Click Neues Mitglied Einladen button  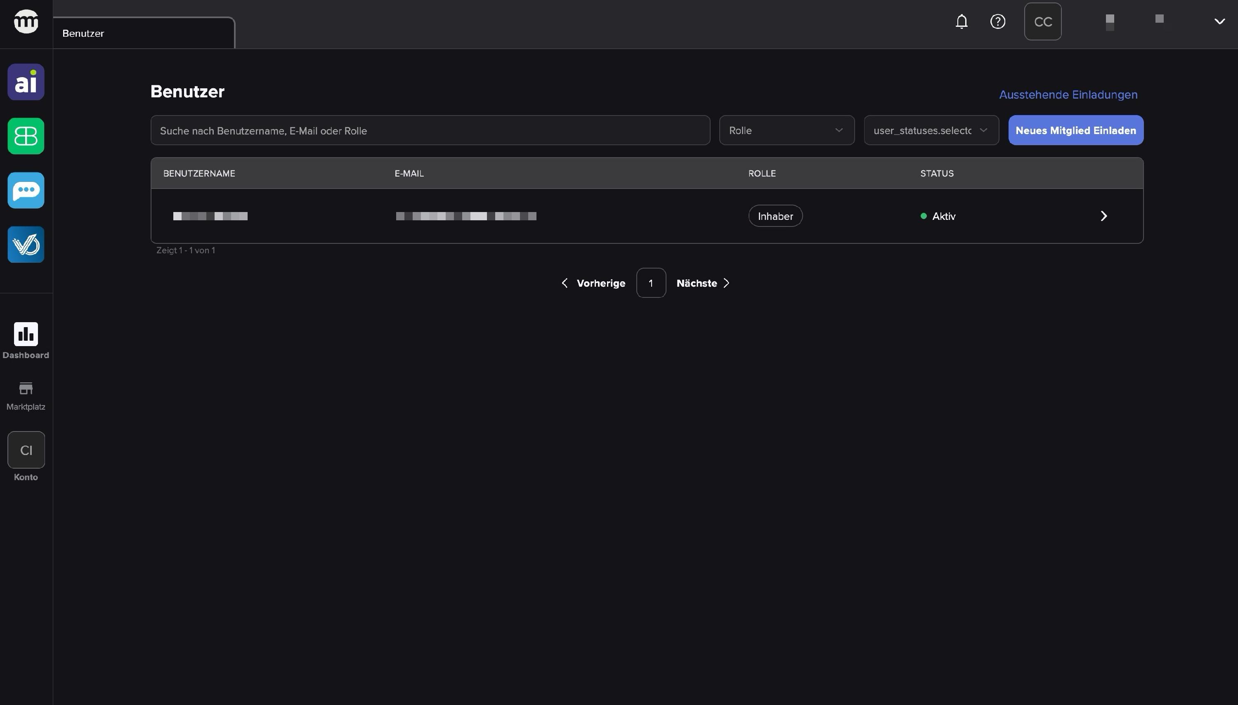(x=1075, y=130)
